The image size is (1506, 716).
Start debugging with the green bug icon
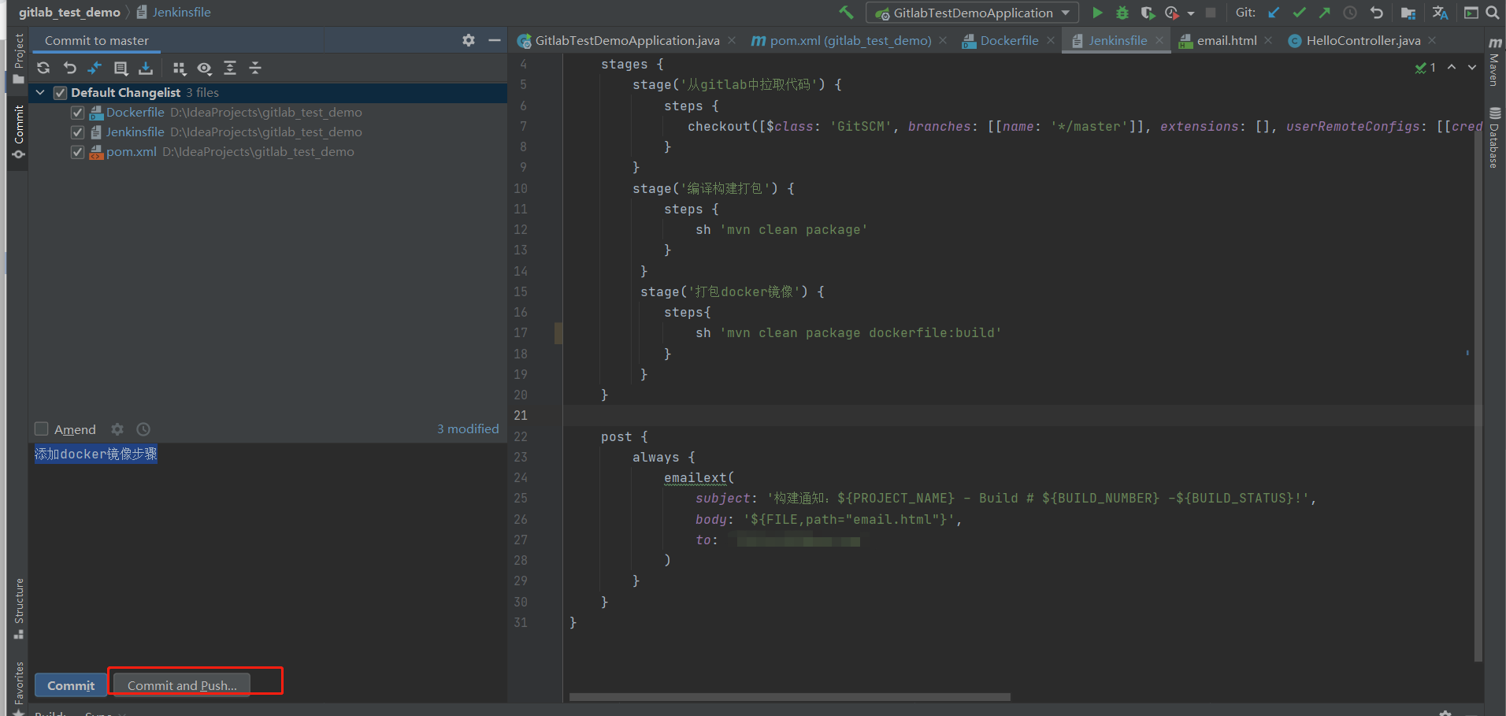coord(1122,13)
